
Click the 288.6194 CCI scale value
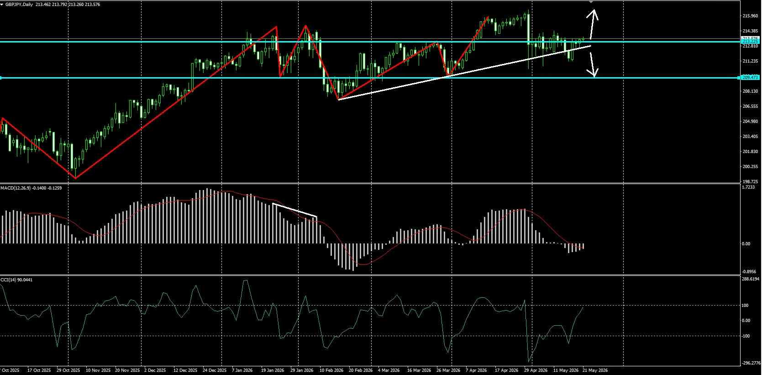(x=751, y=279)
